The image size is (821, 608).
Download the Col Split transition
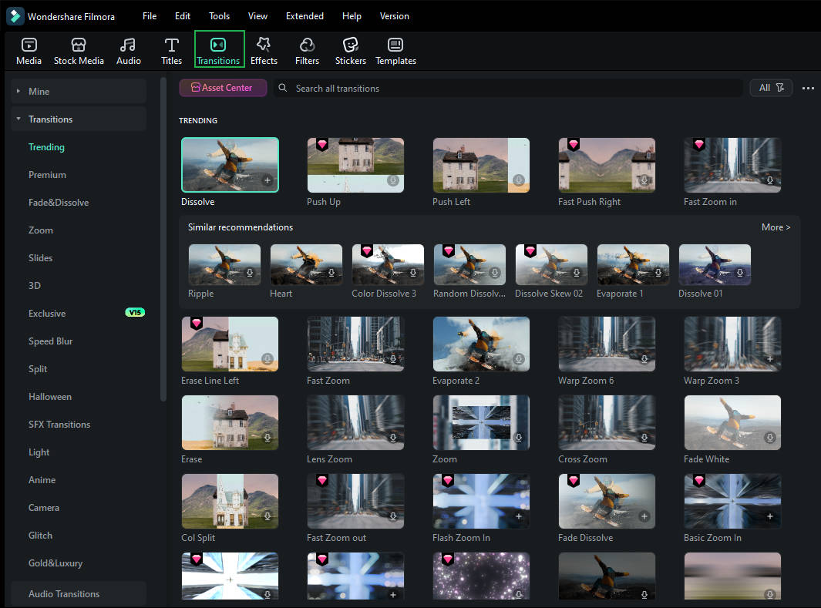pyautogui.click(x=267, y=516)
